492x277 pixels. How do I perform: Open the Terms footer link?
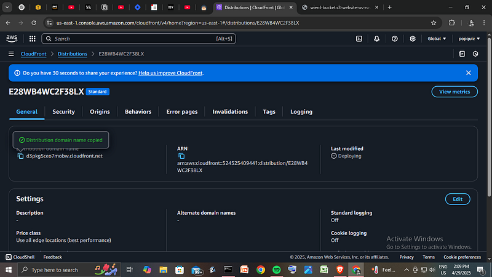(x=428, y=257)
